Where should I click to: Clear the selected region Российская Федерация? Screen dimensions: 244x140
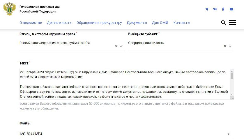click(x=116, y=46)
